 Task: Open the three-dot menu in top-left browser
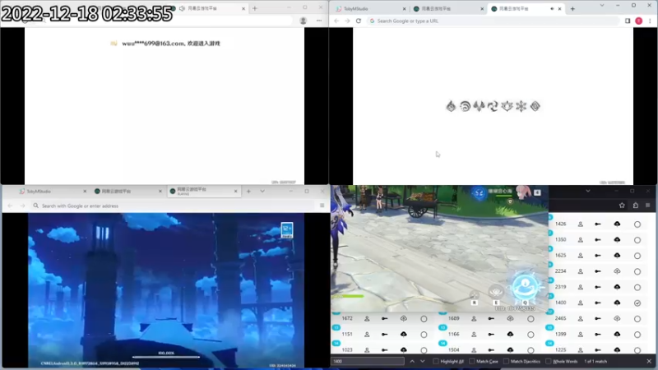point(319,21)
